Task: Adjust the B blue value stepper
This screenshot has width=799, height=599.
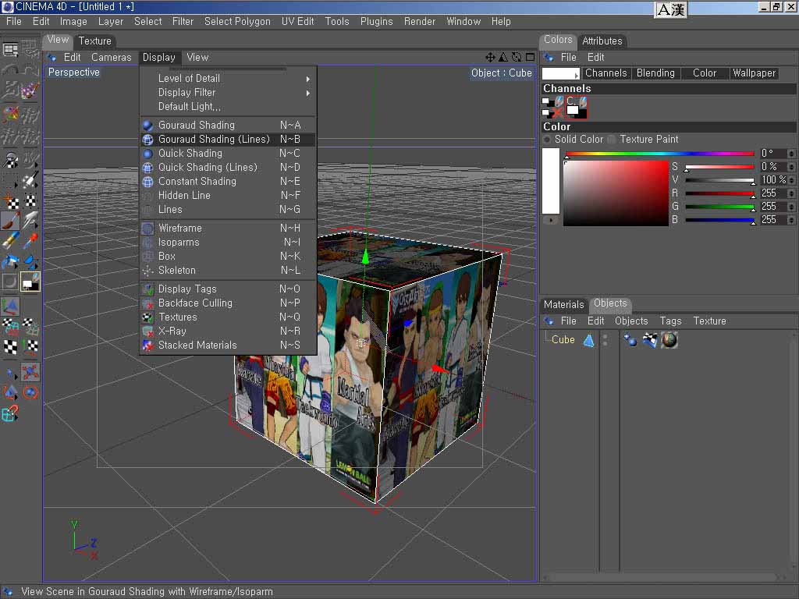Action: tap(791, 219)
